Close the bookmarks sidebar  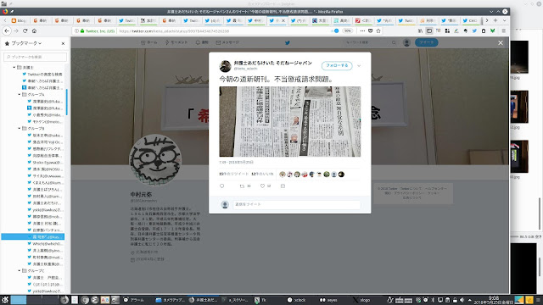(63, 43)
